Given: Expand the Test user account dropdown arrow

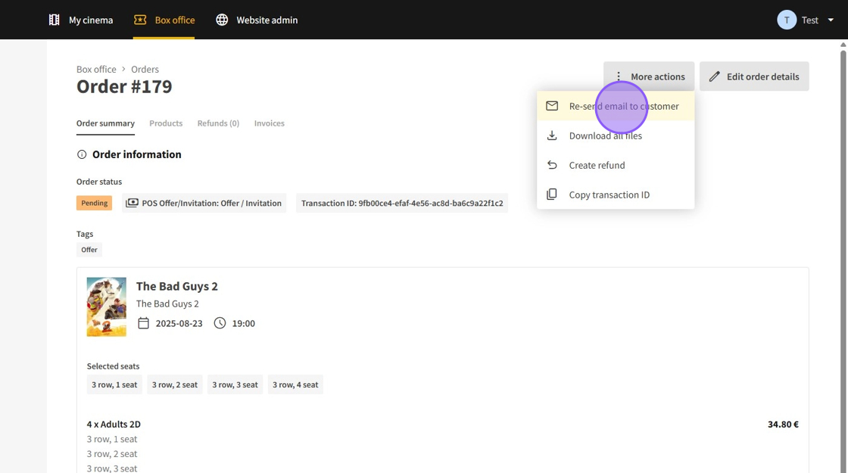Looking at the screenshot, I should pos(831,20).
